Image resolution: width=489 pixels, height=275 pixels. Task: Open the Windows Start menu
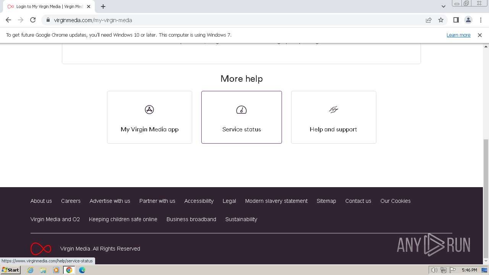coord(10,270)
